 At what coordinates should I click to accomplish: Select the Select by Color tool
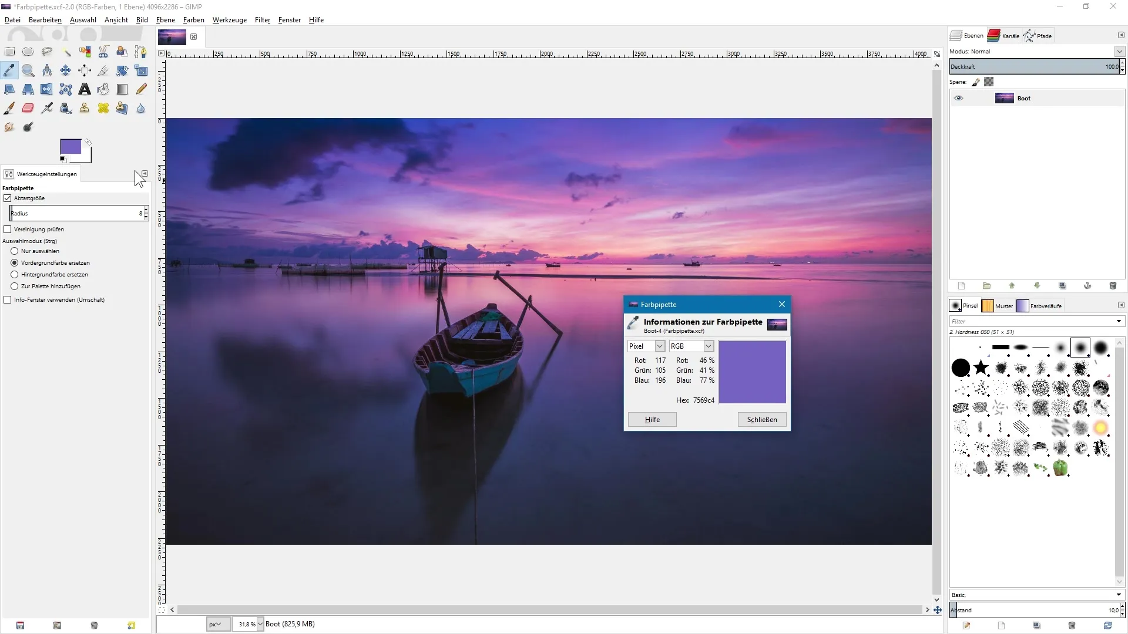click(x=85, y=52)
